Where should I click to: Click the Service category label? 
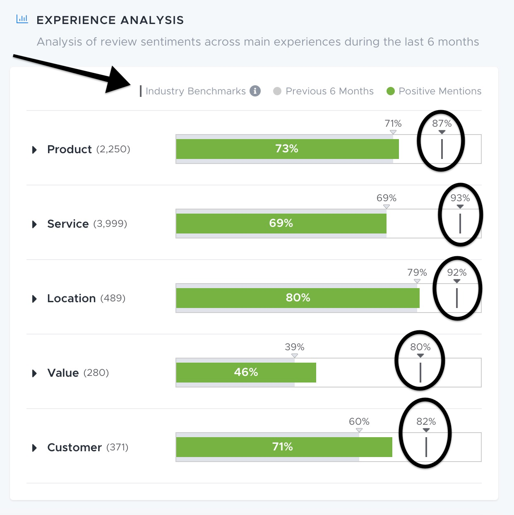pos(68,224)
